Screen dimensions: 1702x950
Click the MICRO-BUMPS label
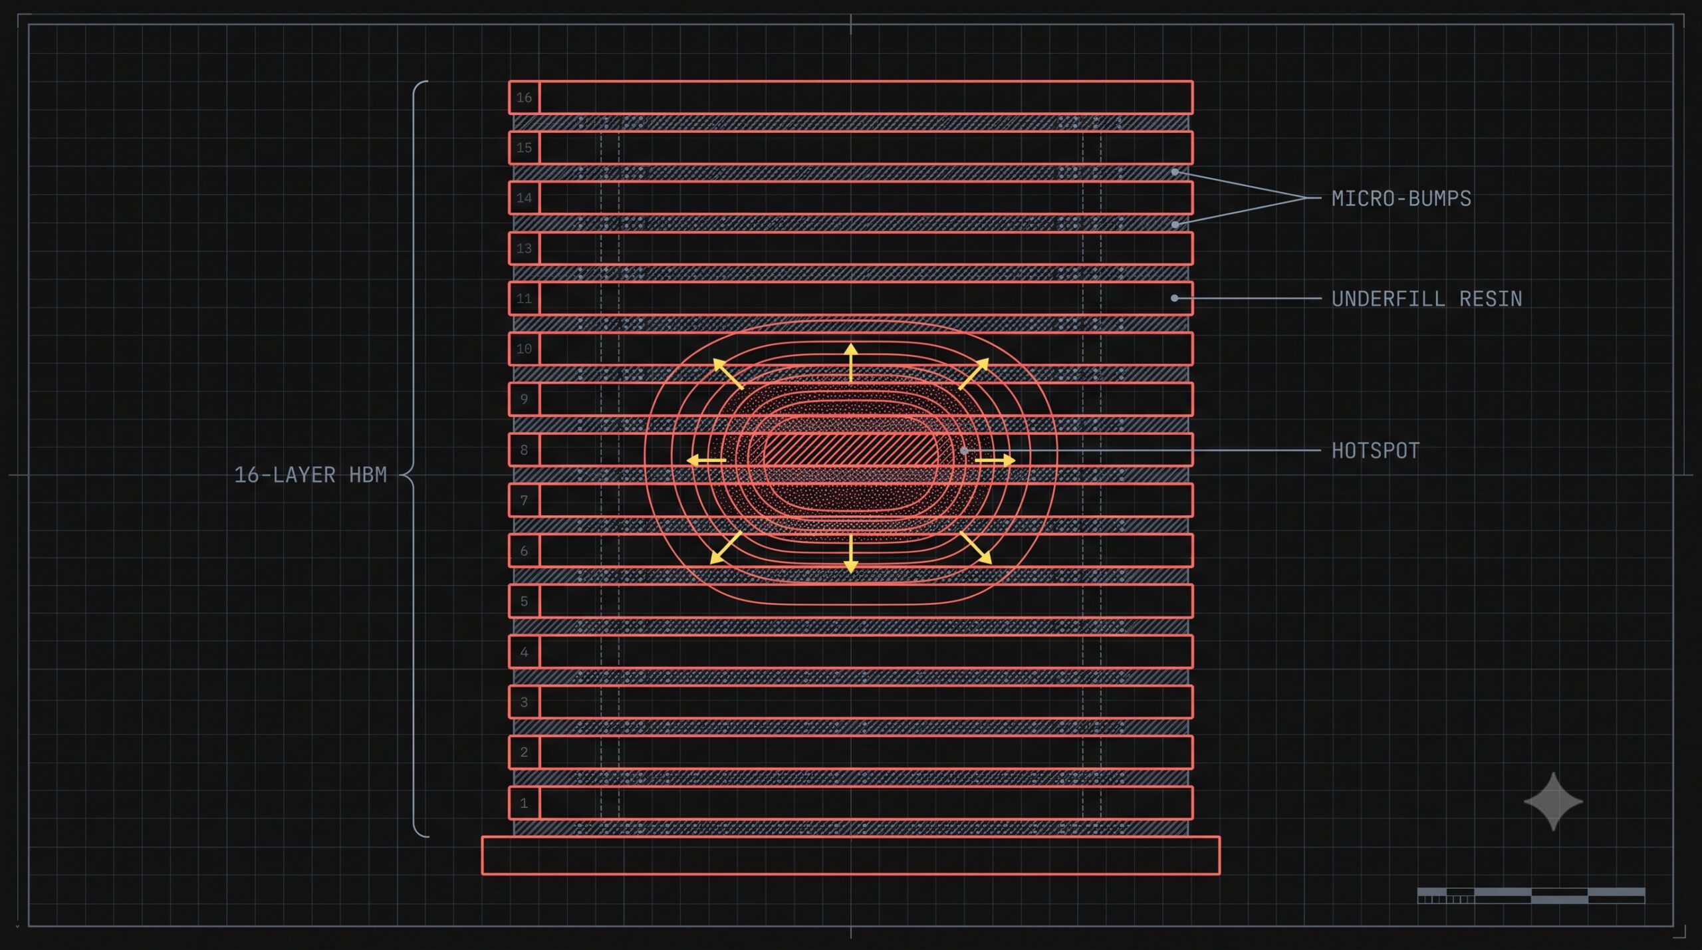click(1401, 198)
